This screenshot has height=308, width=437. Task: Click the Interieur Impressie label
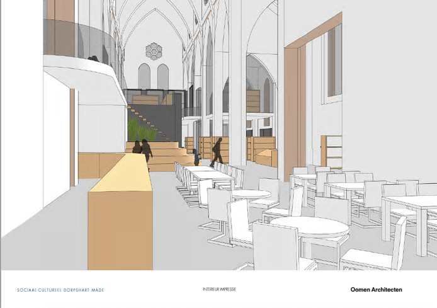[220, 290]
